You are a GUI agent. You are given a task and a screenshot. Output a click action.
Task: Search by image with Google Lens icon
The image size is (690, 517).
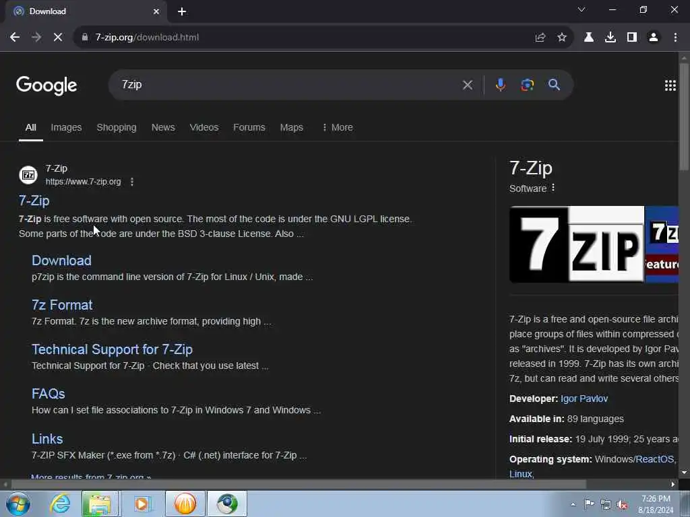527,85
